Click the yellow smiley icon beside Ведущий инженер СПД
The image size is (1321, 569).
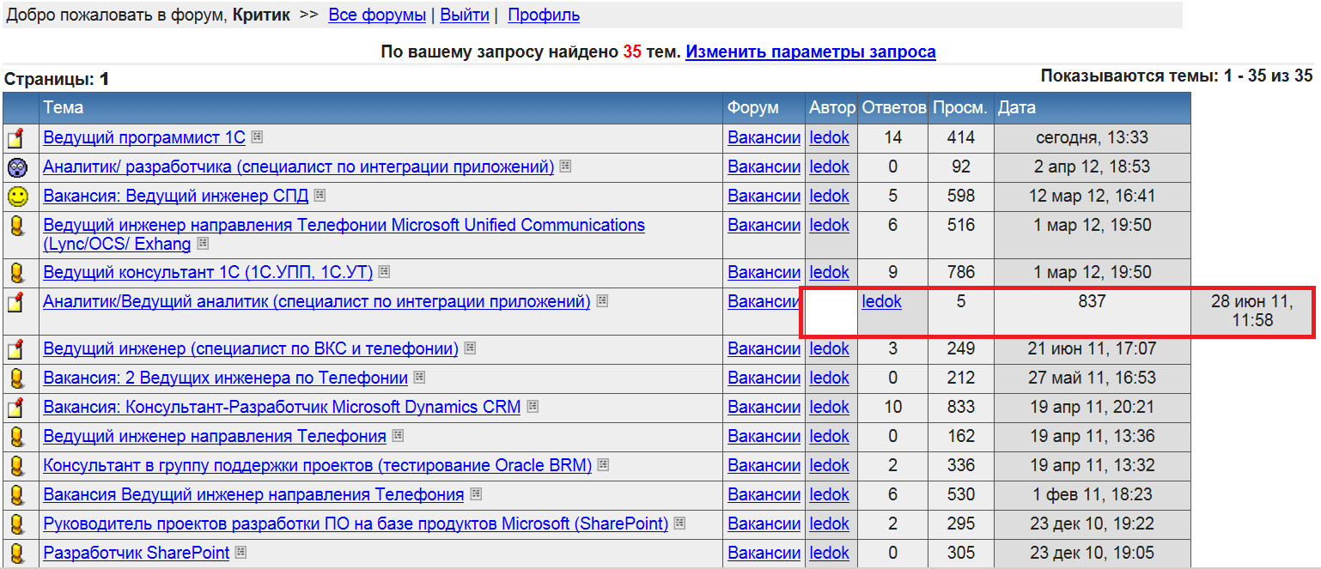pos(16,197)
